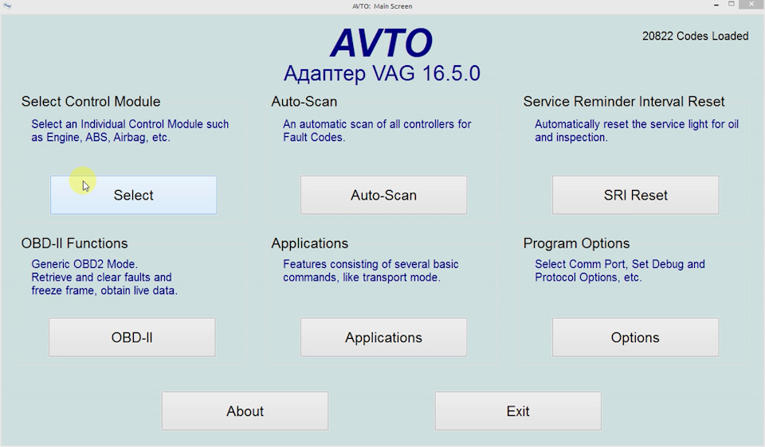Viewport: 765px width, 447px height.
Task: Click the 'Select Control Module' heading
Action: pyautogui.click(x=91, y=101)
